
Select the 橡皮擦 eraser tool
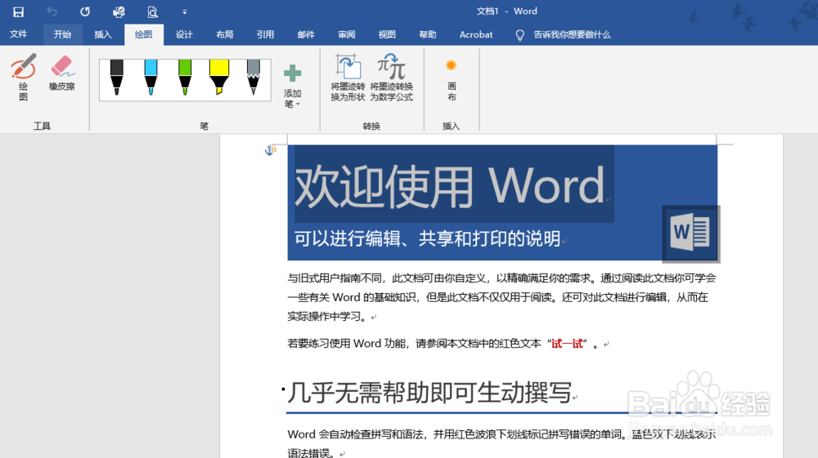tap(62, 73)
